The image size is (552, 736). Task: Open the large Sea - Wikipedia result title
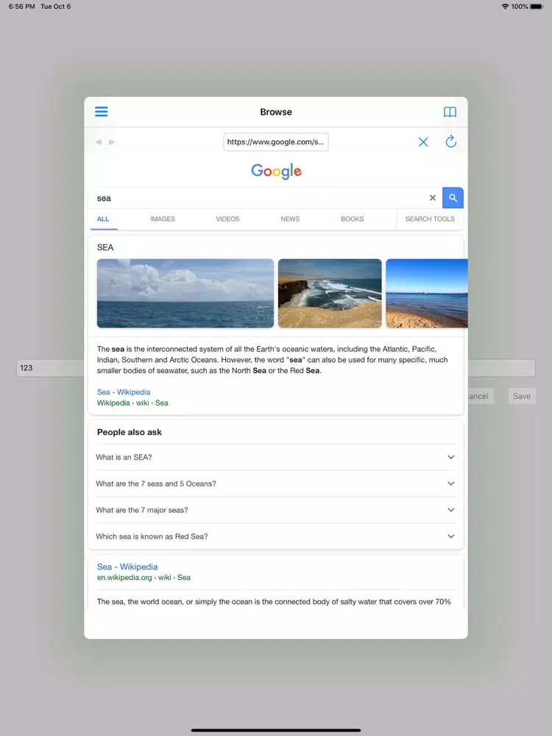[x=127, y=567]
